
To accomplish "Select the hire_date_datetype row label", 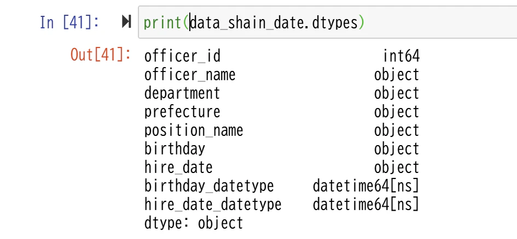I will [213, 205].
